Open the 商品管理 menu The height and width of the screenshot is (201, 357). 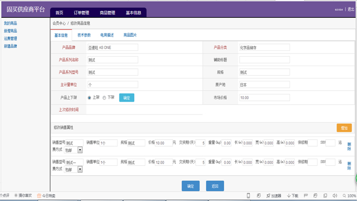tap(107, 13)
